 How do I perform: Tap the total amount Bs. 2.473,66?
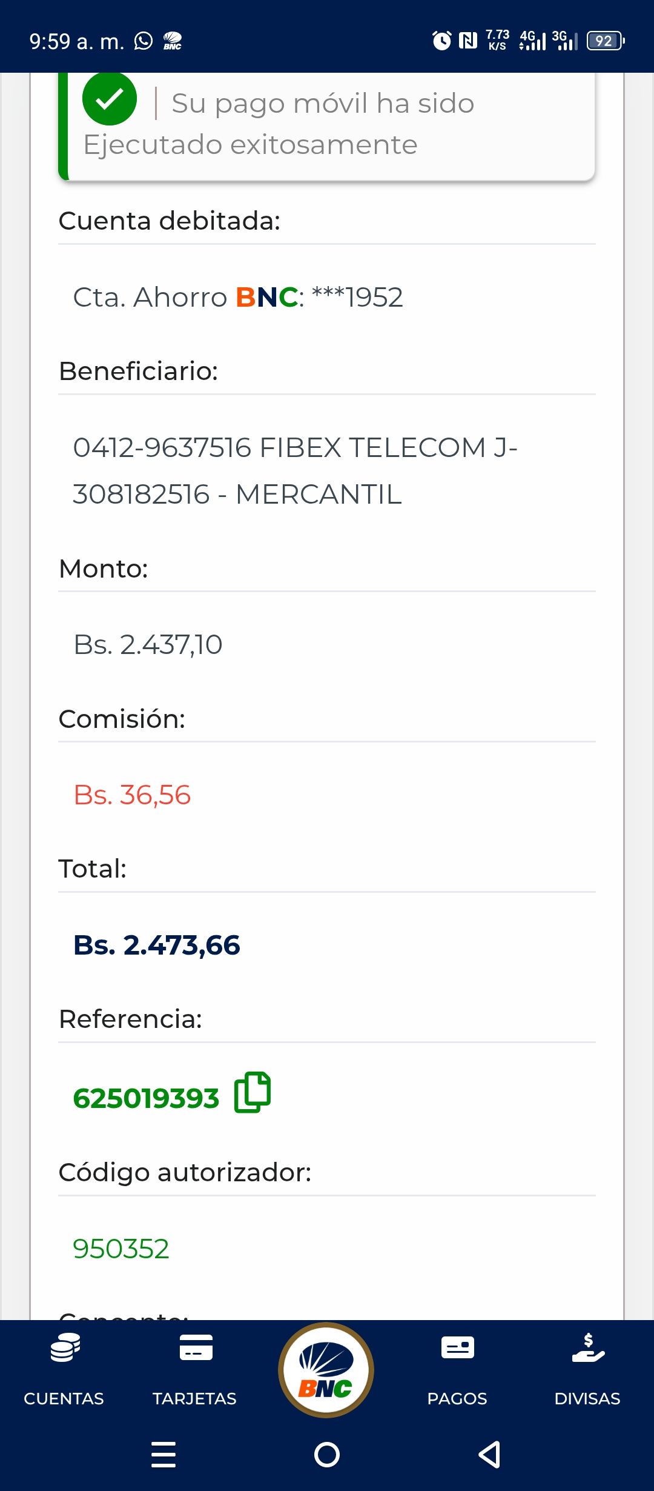point(157,945)
